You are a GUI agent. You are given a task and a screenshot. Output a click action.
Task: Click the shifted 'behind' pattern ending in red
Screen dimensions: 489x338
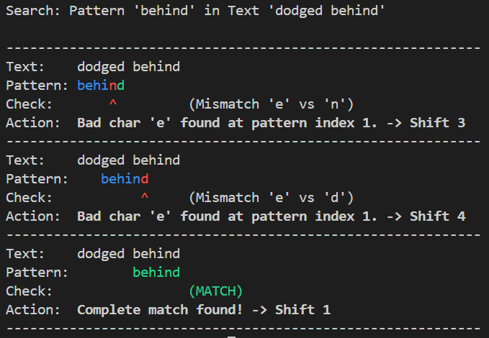(x=125, y=179)
